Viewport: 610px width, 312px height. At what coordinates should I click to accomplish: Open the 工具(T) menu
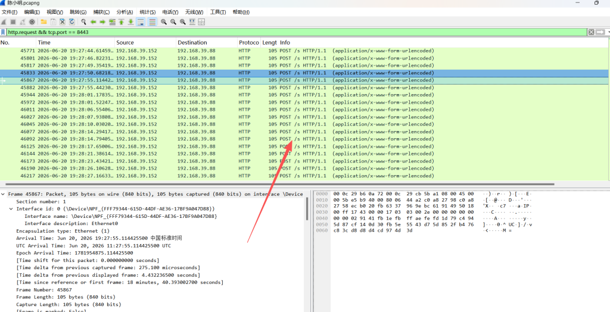pos(218,12)
